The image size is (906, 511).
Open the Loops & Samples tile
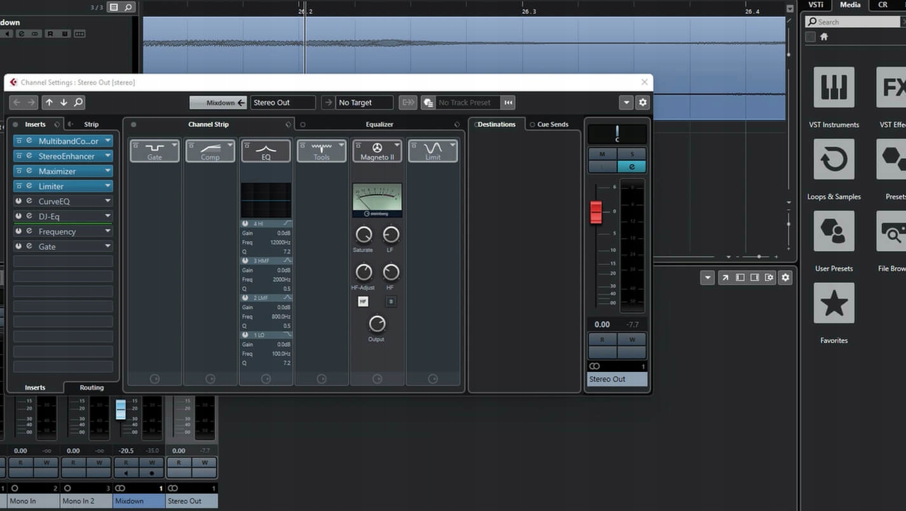point(834,160)
